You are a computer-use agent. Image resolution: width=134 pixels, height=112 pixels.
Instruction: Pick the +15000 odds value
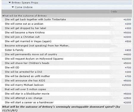(127, 85)
